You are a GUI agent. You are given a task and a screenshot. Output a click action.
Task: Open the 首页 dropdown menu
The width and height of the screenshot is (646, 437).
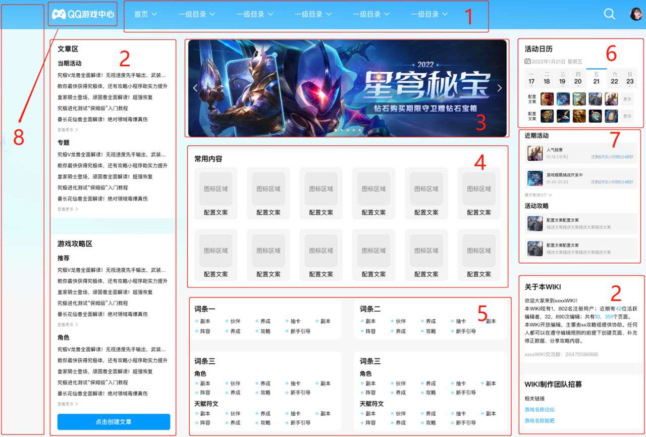tap(146, 14)
